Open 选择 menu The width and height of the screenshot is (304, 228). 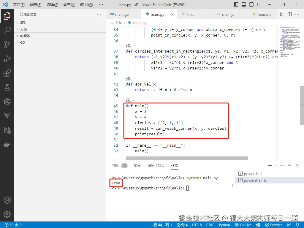[52, 4]
